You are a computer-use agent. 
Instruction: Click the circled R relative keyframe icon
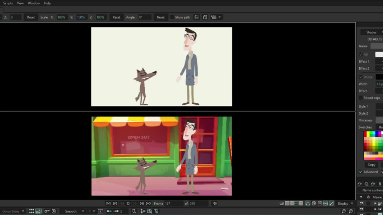(54, 211)
